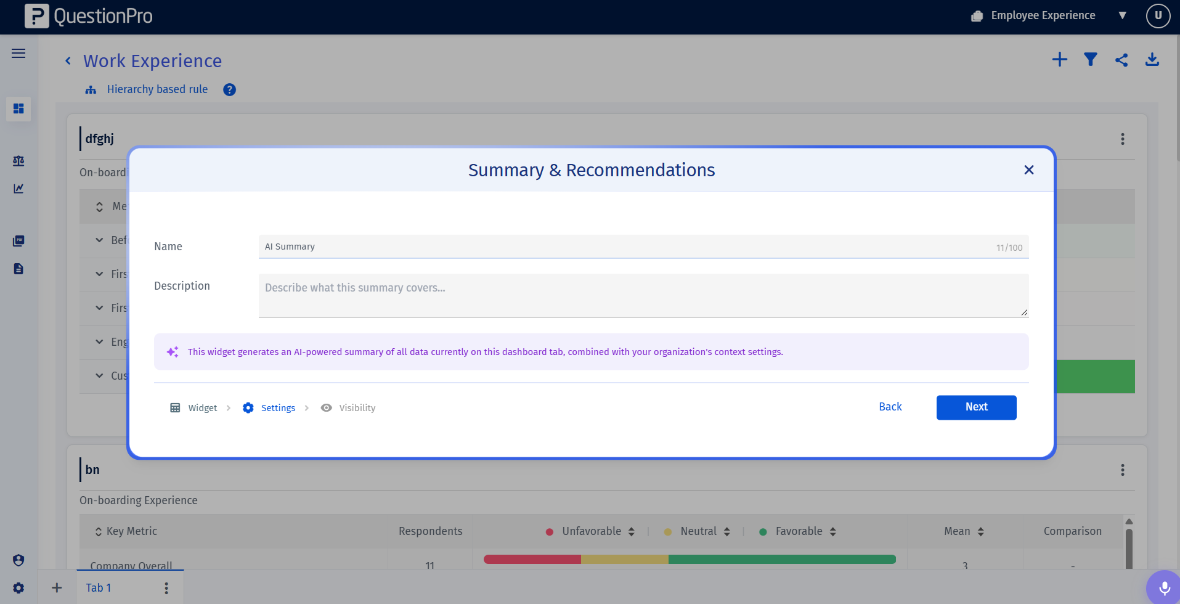The height and width of the screenshot is (604, 1180).
Task: Click the Respondents column header
Action: pyautogui.click(x=430, y=531)
